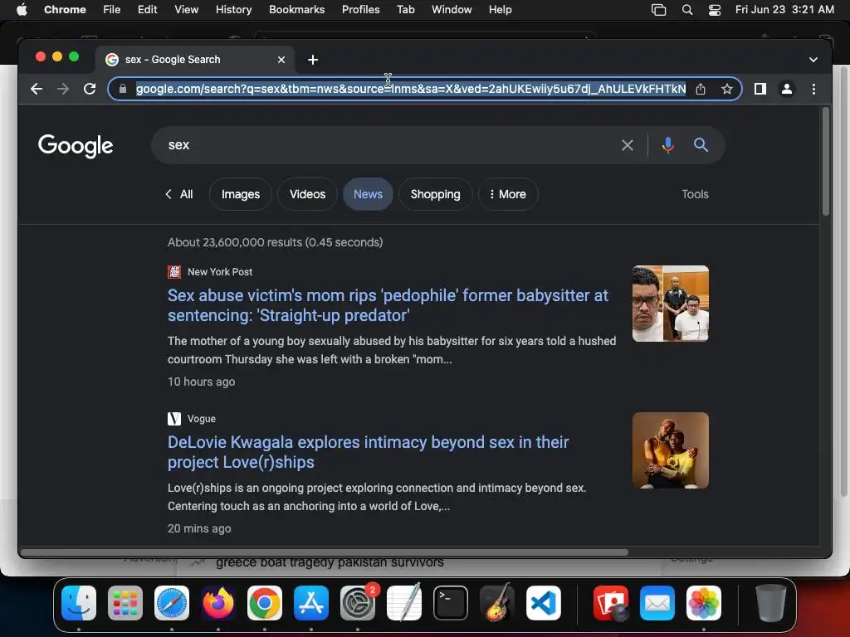Open Finder from the Dock

tap(79, 603)
